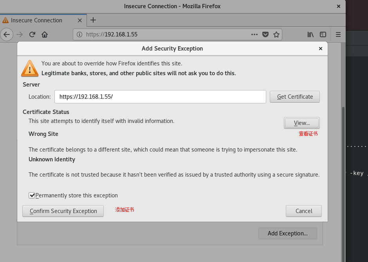Open the Firefox home page icon
The image size is (368, 262).
coord(45,34)
